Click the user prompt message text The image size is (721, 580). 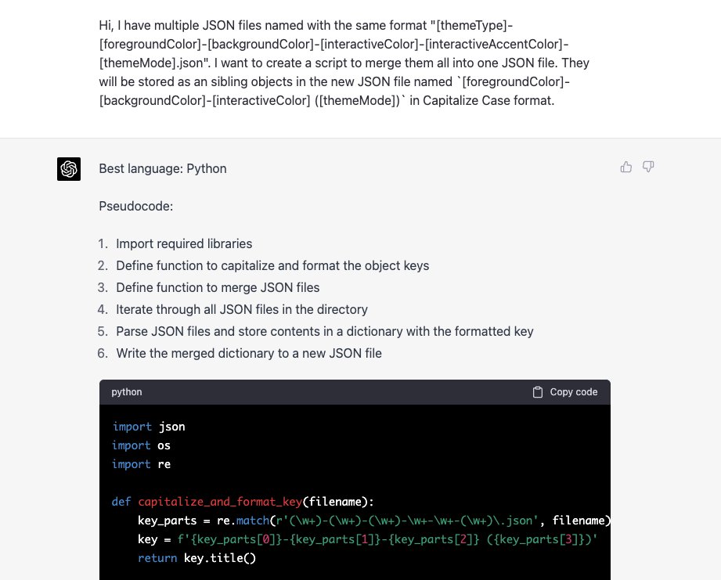pyautogui.click(x=344, y=63)
